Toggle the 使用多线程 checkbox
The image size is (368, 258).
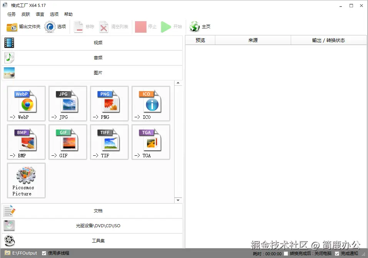44,253
